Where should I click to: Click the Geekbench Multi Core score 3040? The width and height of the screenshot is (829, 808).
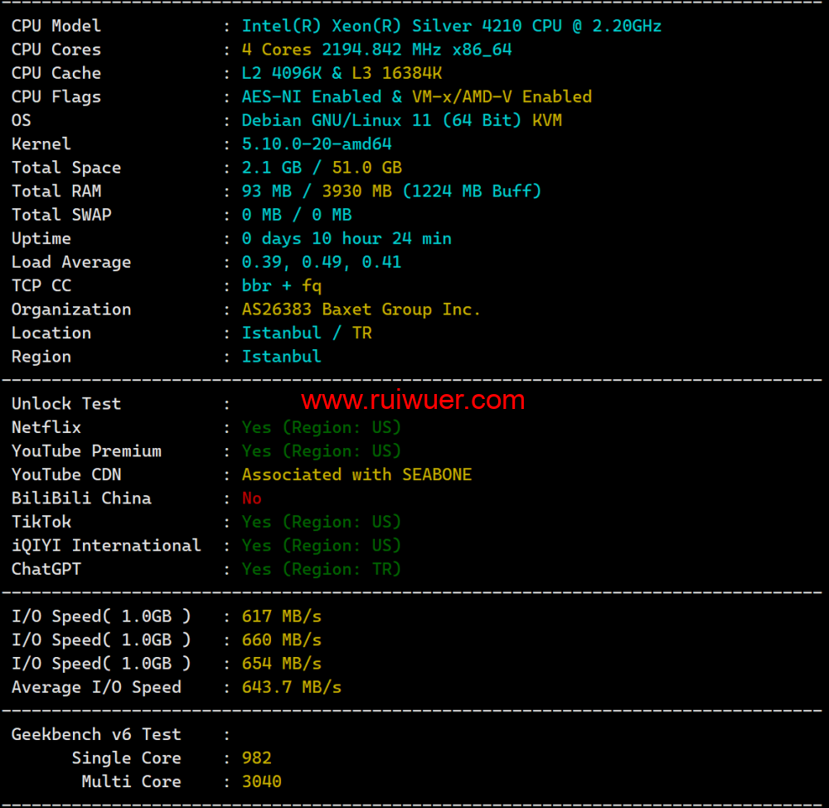click(262, 781)
